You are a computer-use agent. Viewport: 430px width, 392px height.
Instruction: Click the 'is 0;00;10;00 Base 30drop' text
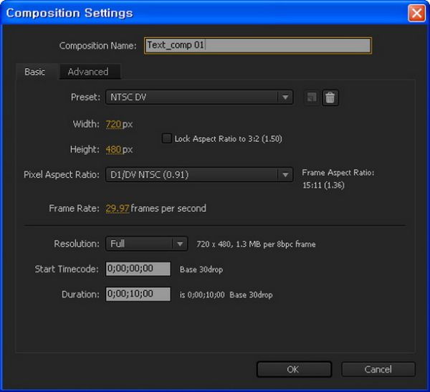[226, 295]
